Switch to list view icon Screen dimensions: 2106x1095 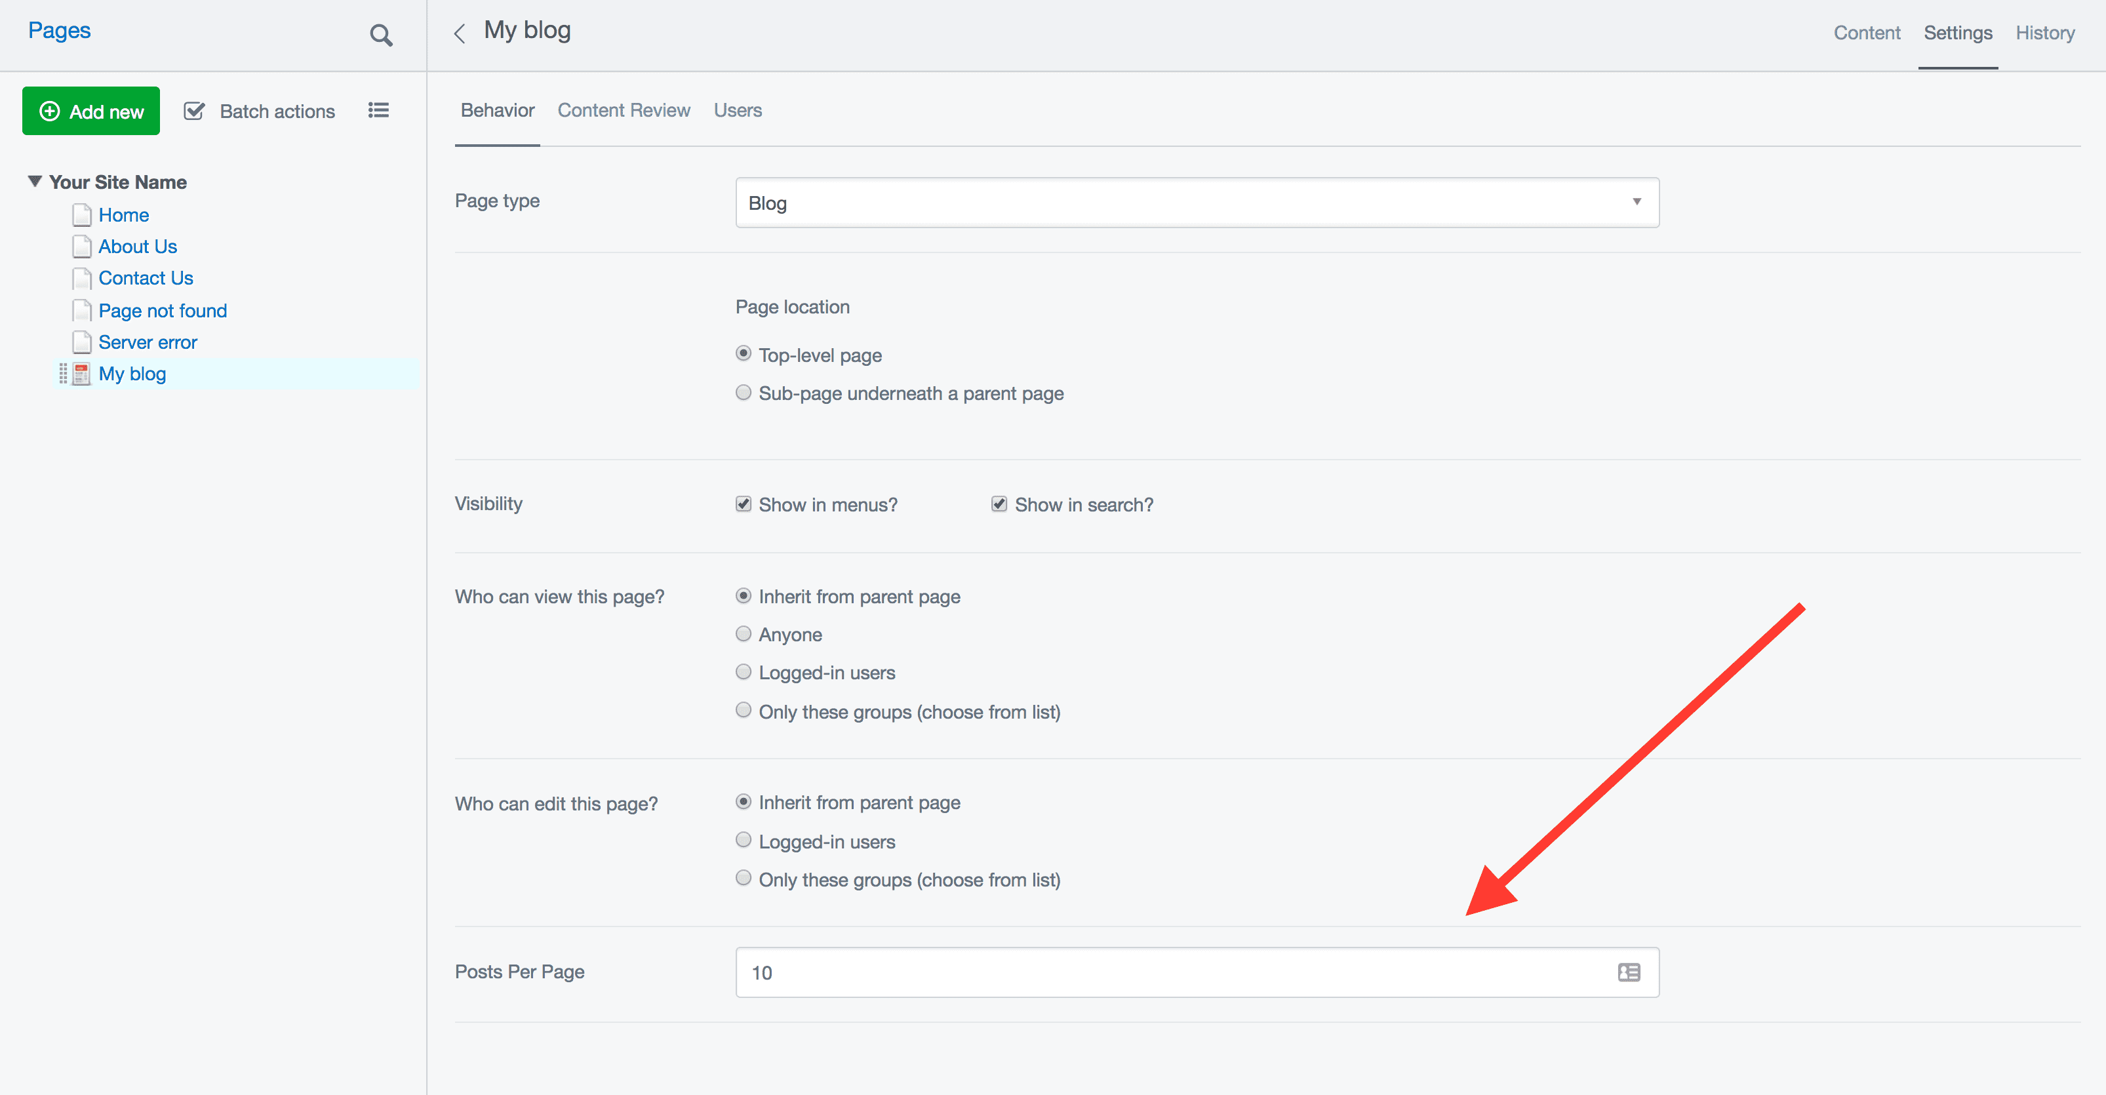pos(378,110)
